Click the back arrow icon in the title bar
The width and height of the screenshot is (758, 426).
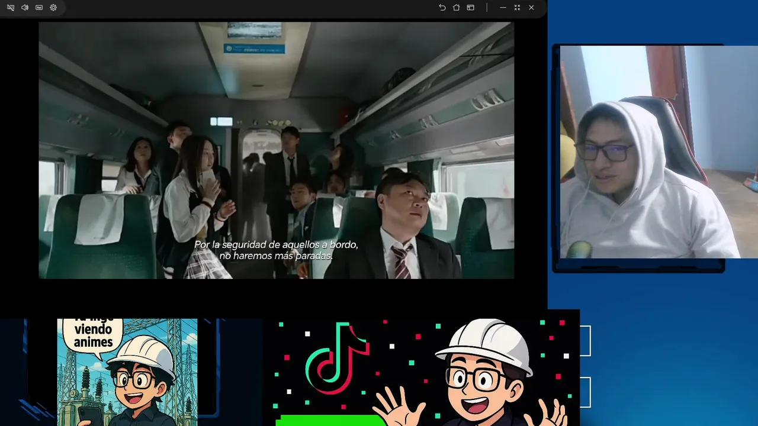tap(442, 8)
